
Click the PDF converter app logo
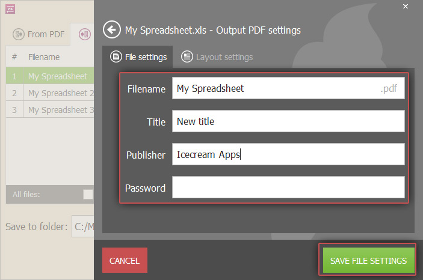[x=10, y=9]
